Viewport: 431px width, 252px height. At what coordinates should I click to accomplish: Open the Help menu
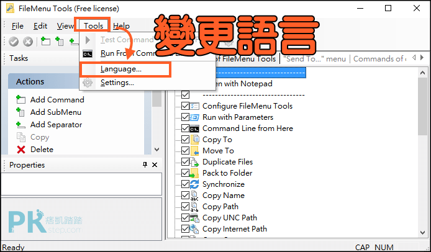[121, 26]
